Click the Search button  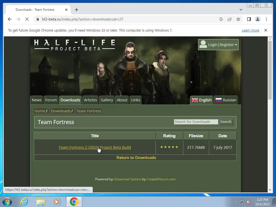tap(226, 122)
